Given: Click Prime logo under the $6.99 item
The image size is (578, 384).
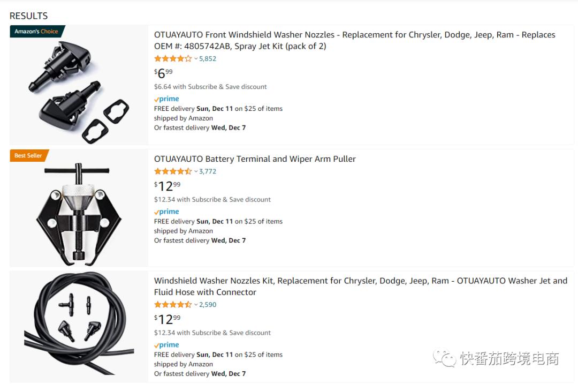Looking at the screenshot, I should click(x=166, y=99).
